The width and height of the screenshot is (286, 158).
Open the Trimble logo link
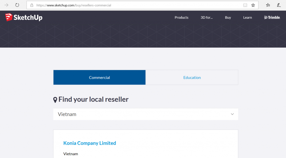click(x=272, y=18)
